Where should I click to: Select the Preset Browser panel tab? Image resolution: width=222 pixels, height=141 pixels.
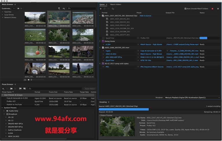tap(8, 84)
